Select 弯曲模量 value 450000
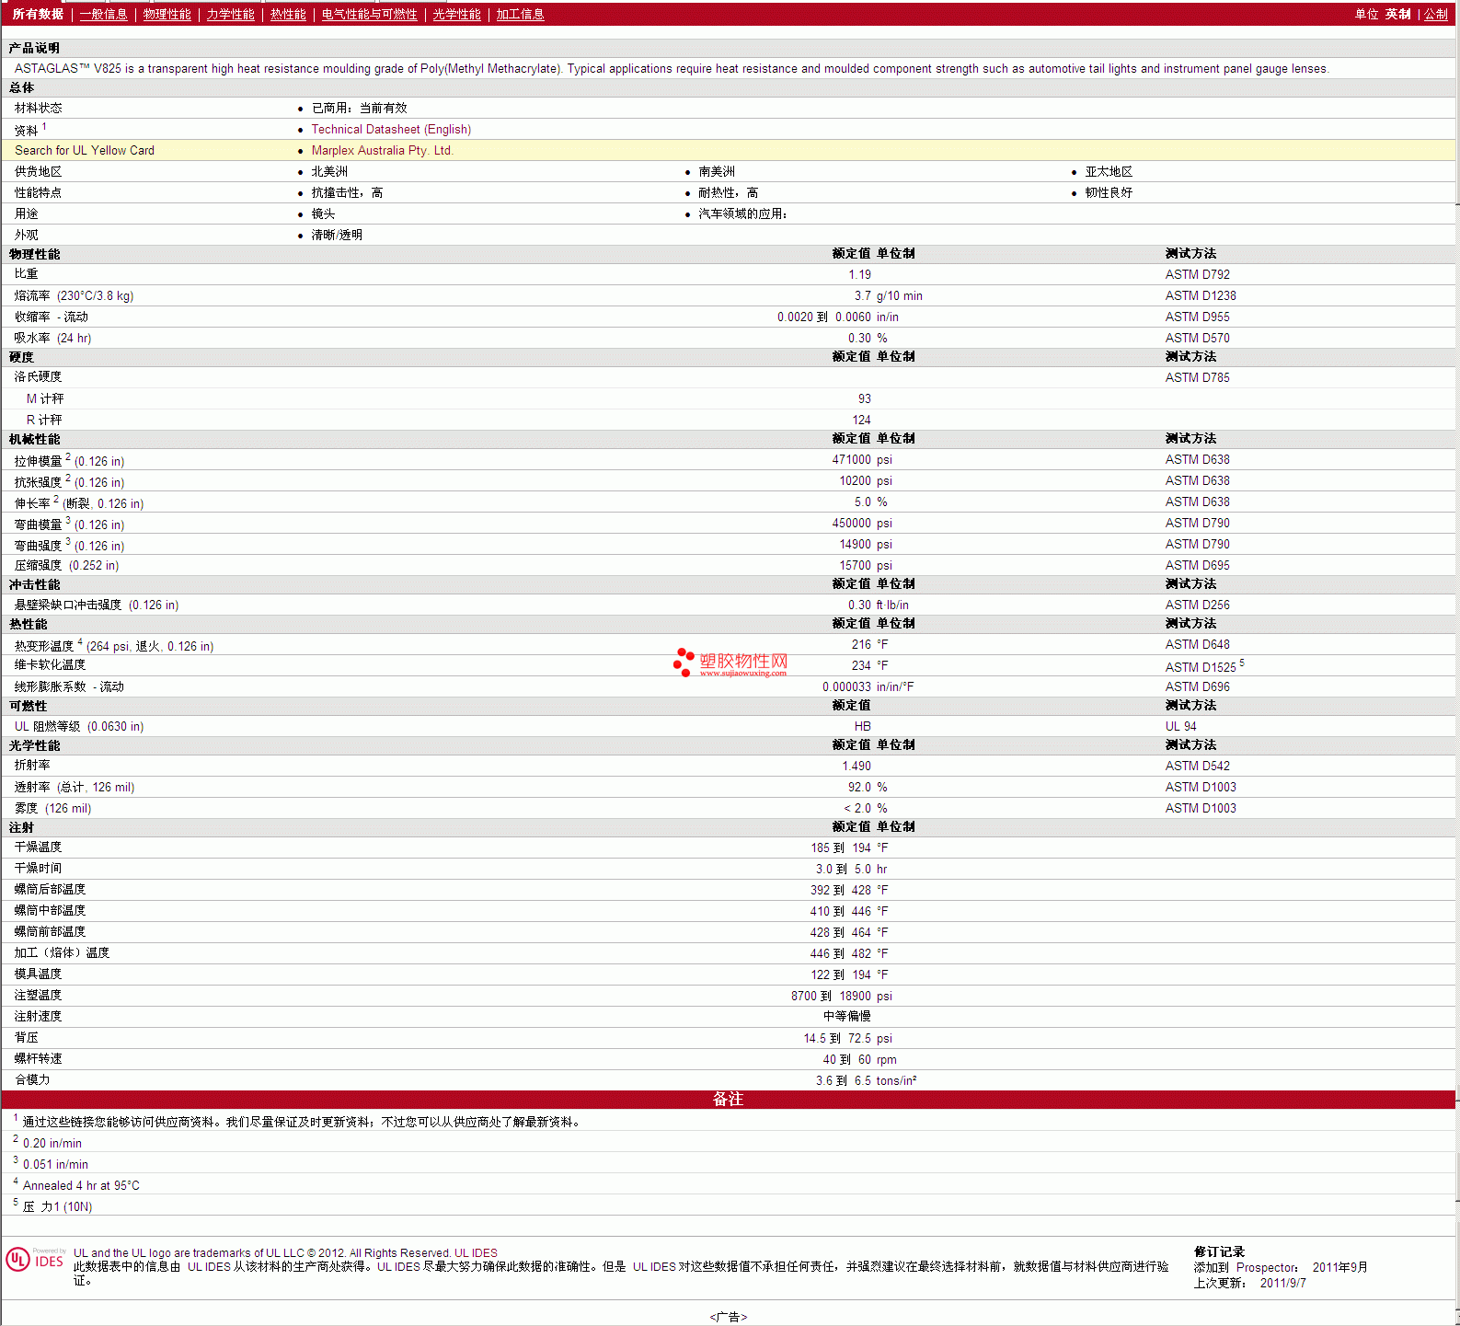 [852, 523]
